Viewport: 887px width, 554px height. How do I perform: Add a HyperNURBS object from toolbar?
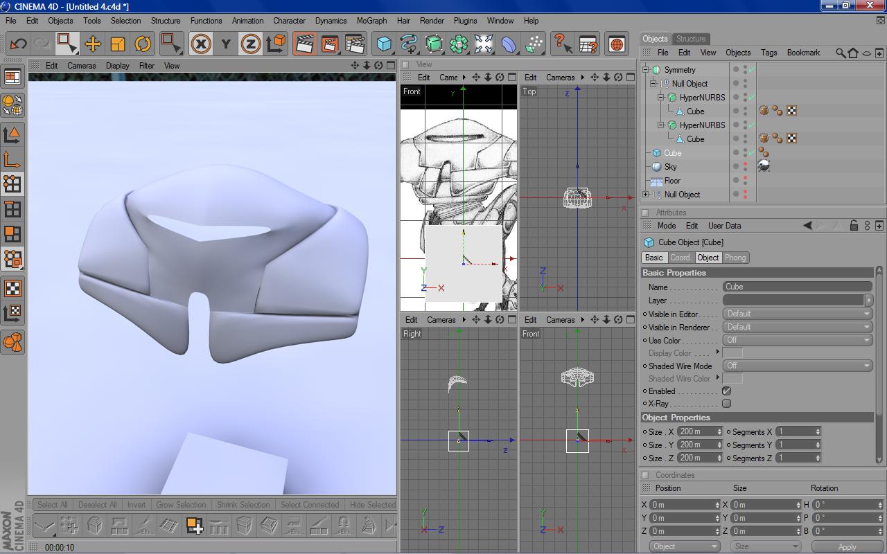point(434,44)
